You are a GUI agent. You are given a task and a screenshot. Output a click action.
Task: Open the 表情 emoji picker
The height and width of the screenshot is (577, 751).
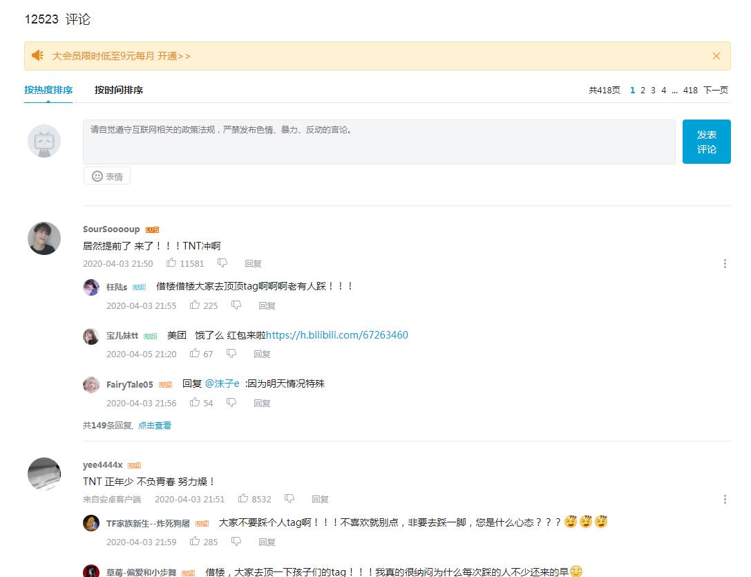tap(107, 176)
